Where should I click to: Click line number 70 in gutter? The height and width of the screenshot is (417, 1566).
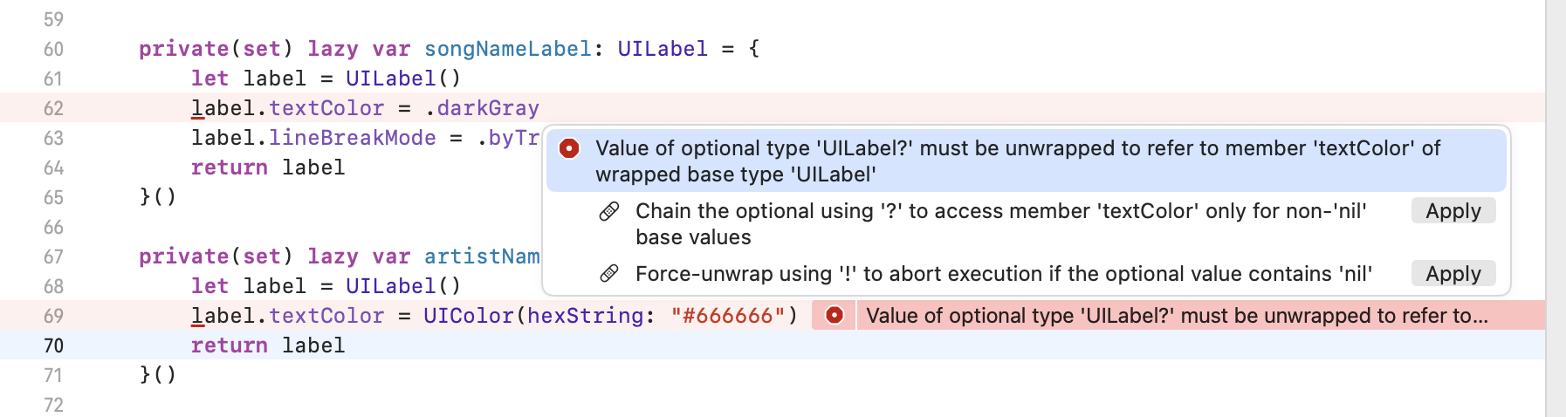(53, 345)
